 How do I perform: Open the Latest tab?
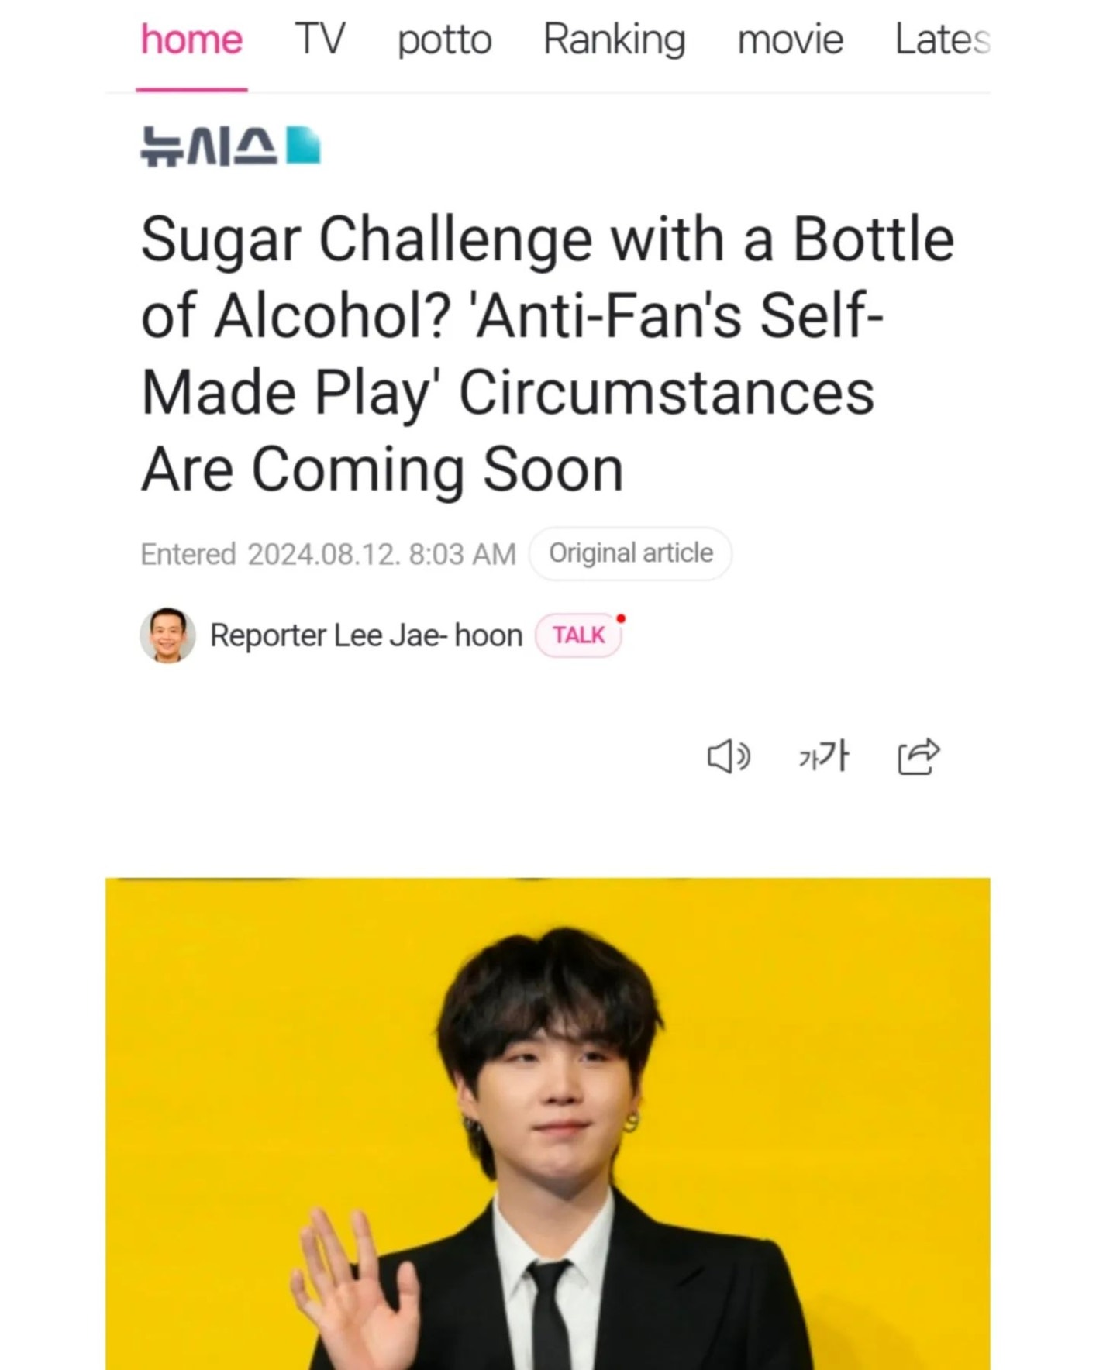point(942,40)
